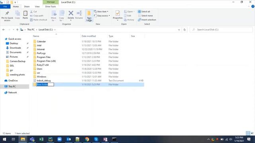
Task: Open the File menu tab
Action: (5, 6)
